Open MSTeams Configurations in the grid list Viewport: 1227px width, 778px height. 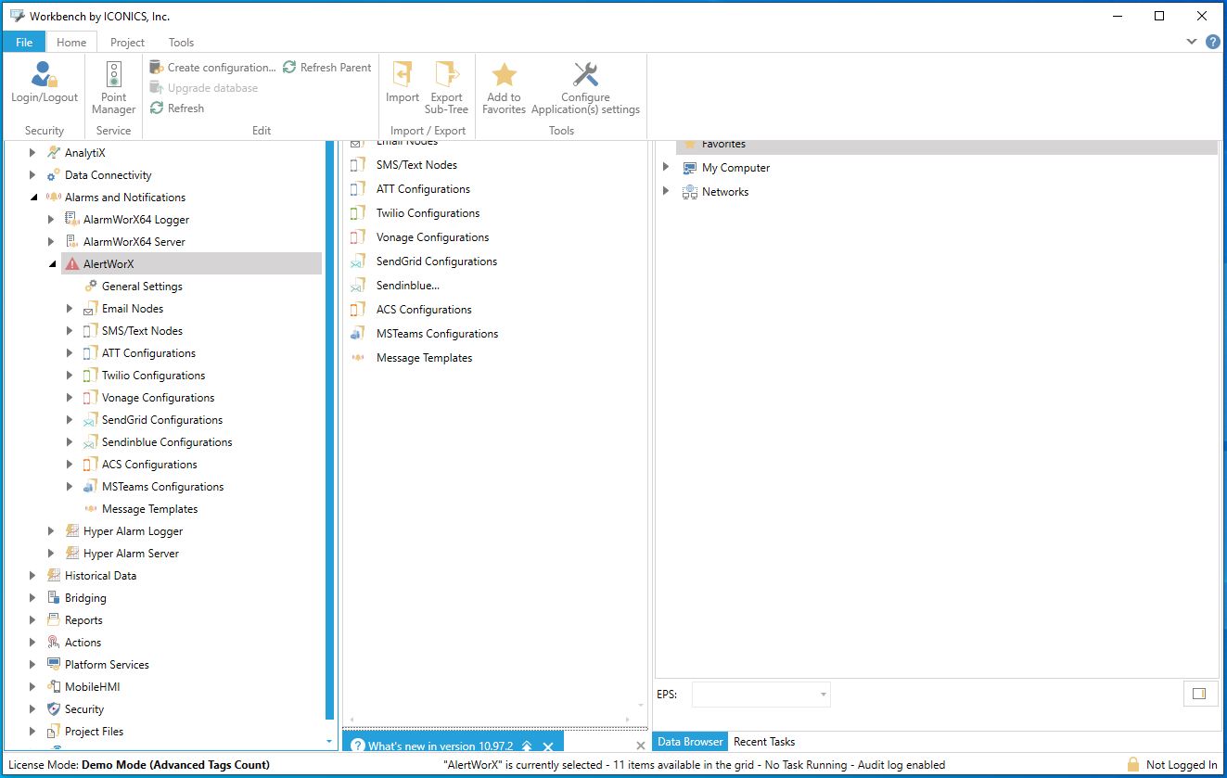click(437, 334)
